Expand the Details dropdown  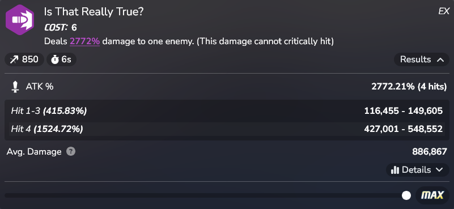[417, 170]
